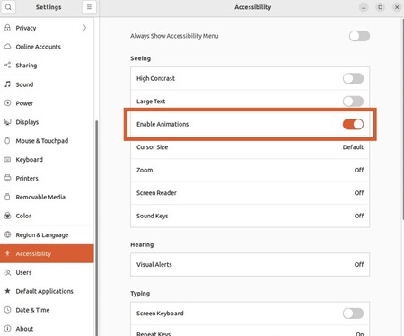Viewport: 404px width, 336px height.
Task: Open the Visual Alerts setting row
Action: click(x=250, y=265)
